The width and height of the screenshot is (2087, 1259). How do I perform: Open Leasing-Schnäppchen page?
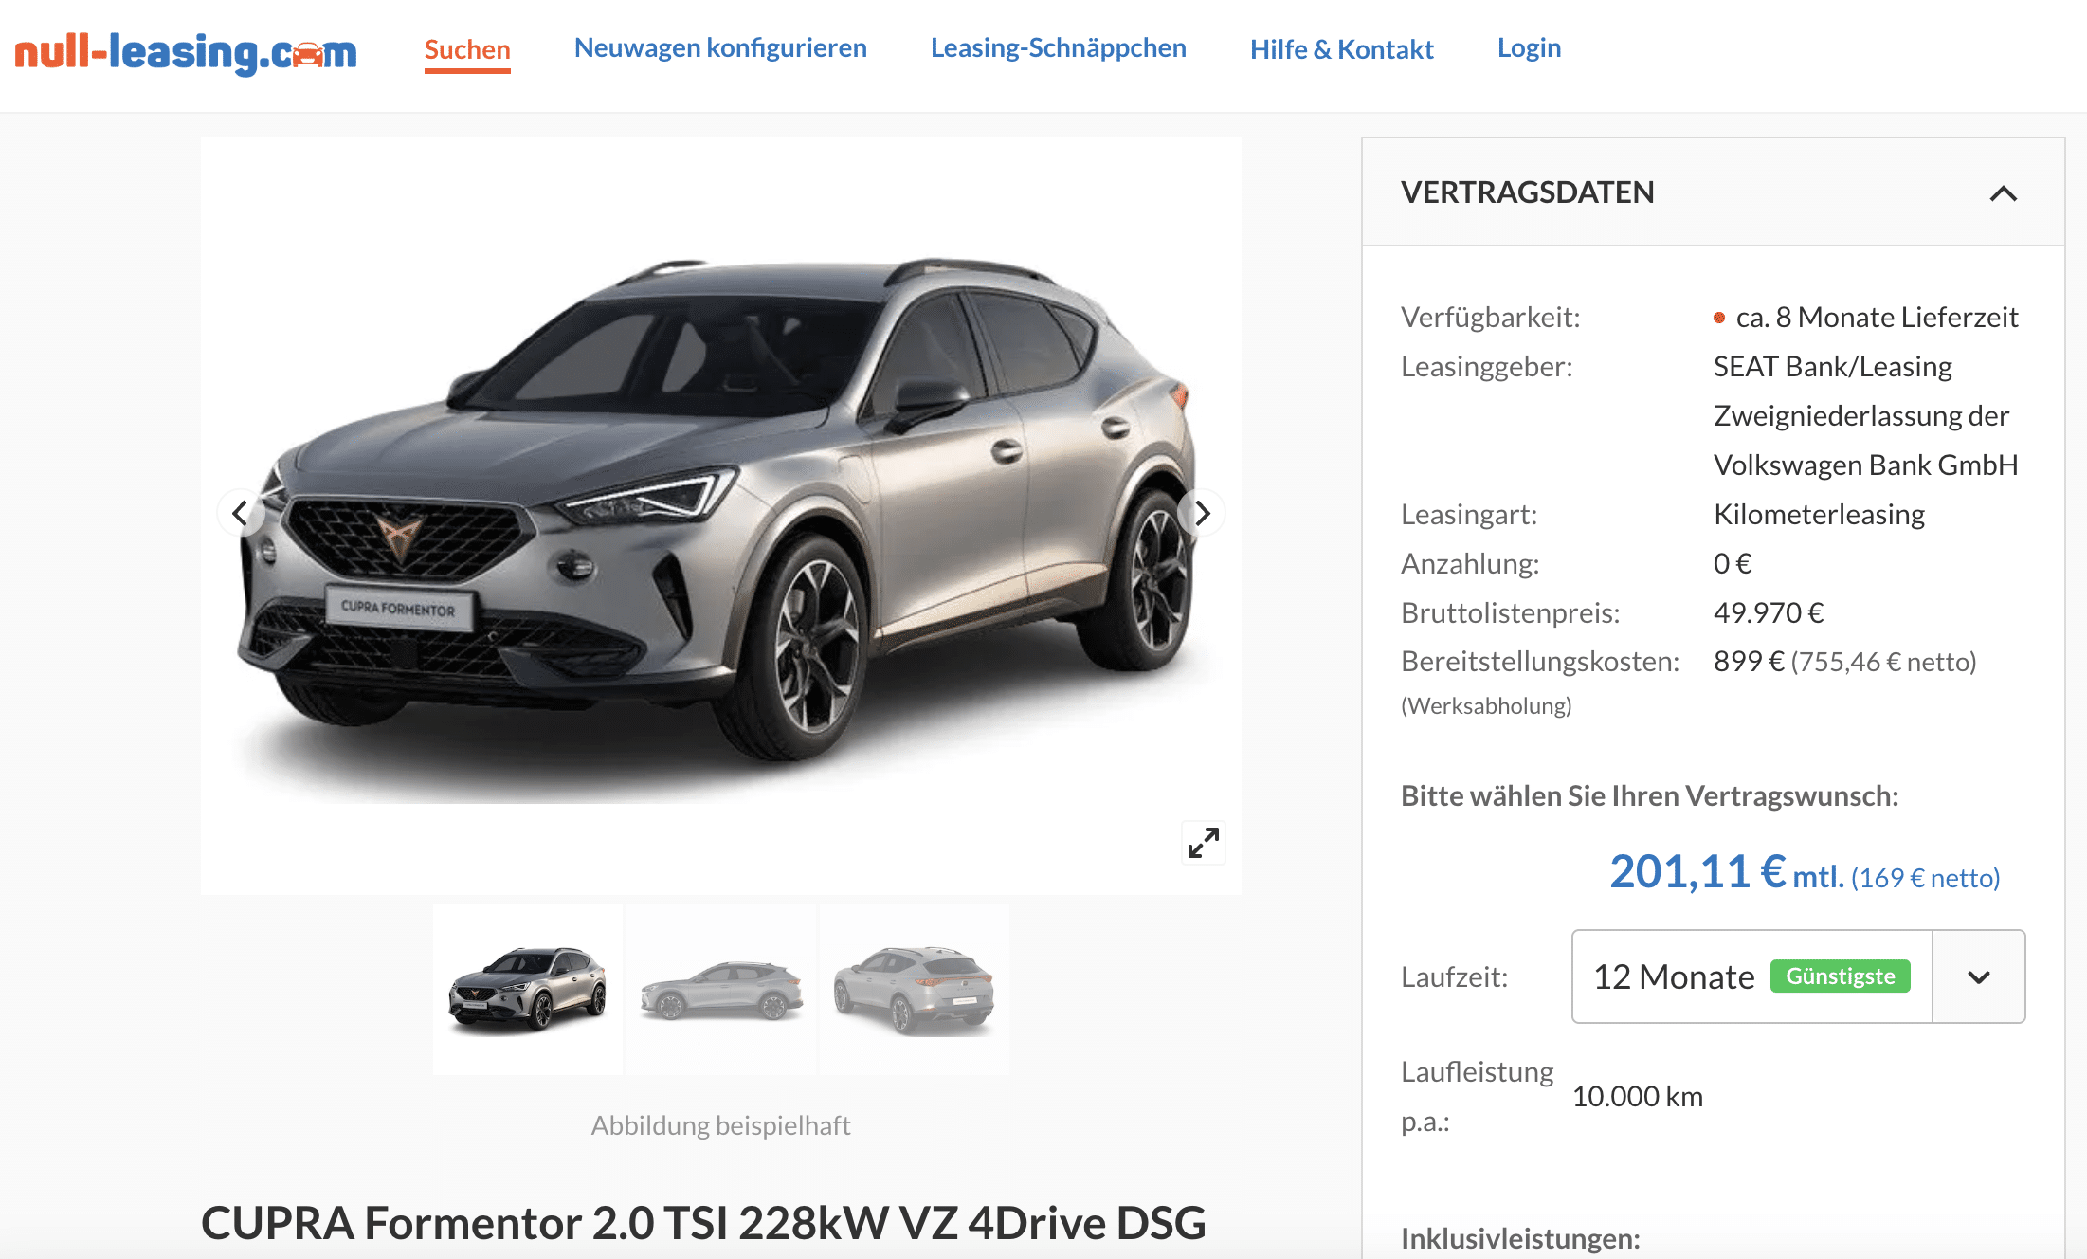[x=1058, y=47]
